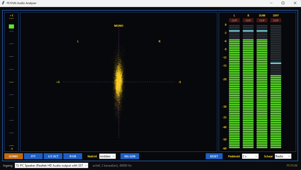This screenshot has height=170, width=301.
Task: Click the MONO label on the goniometer
Action: pyautogui.click(x=119, y=26)
